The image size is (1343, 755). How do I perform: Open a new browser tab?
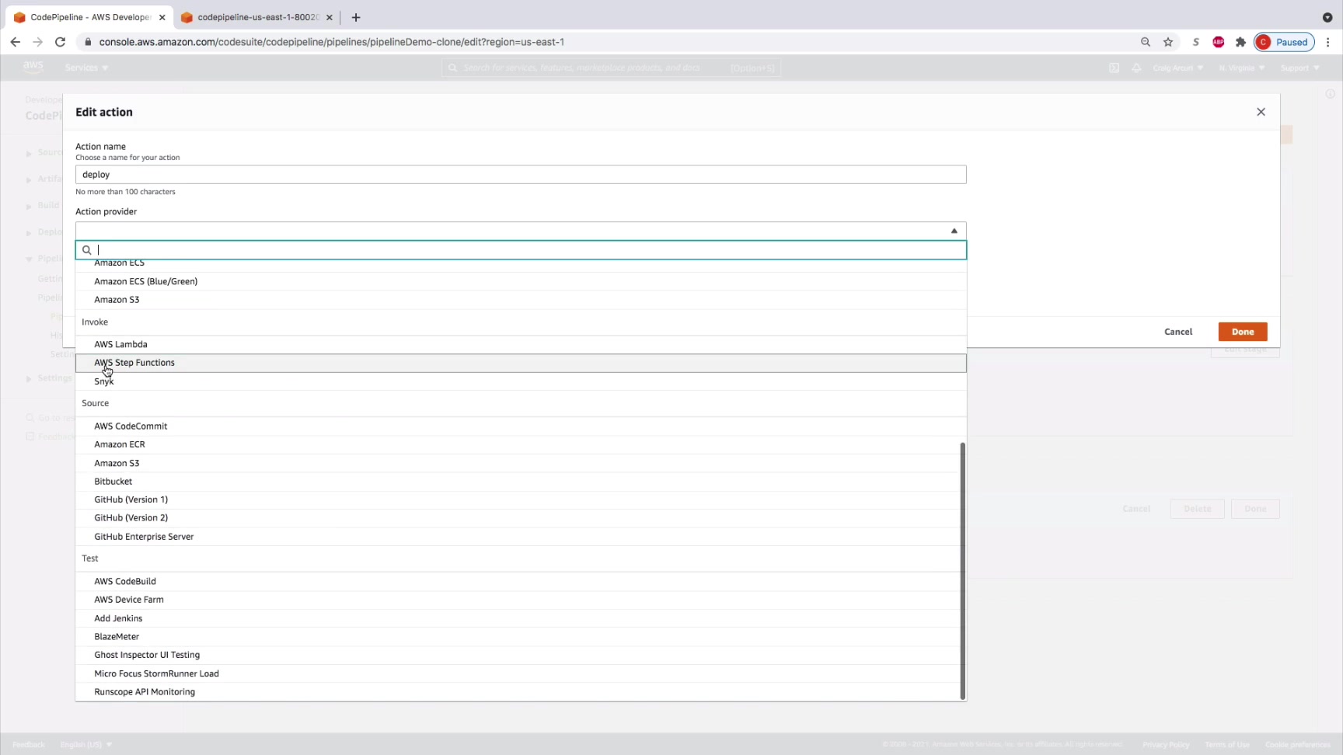(x=356, y=17)
